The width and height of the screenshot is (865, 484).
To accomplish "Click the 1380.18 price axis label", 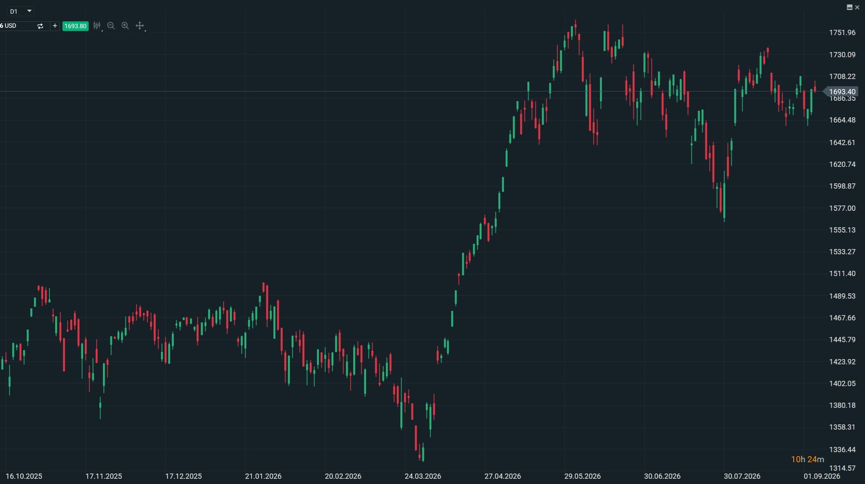I will pos(842,405).
